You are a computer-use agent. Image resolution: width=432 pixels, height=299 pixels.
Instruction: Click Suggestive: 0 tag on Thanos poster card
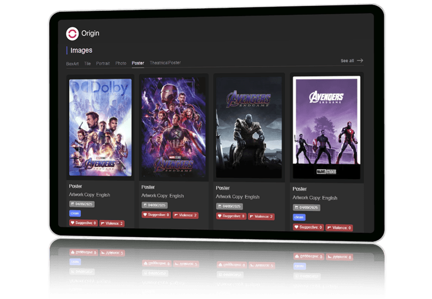click(x=231, y=216)
